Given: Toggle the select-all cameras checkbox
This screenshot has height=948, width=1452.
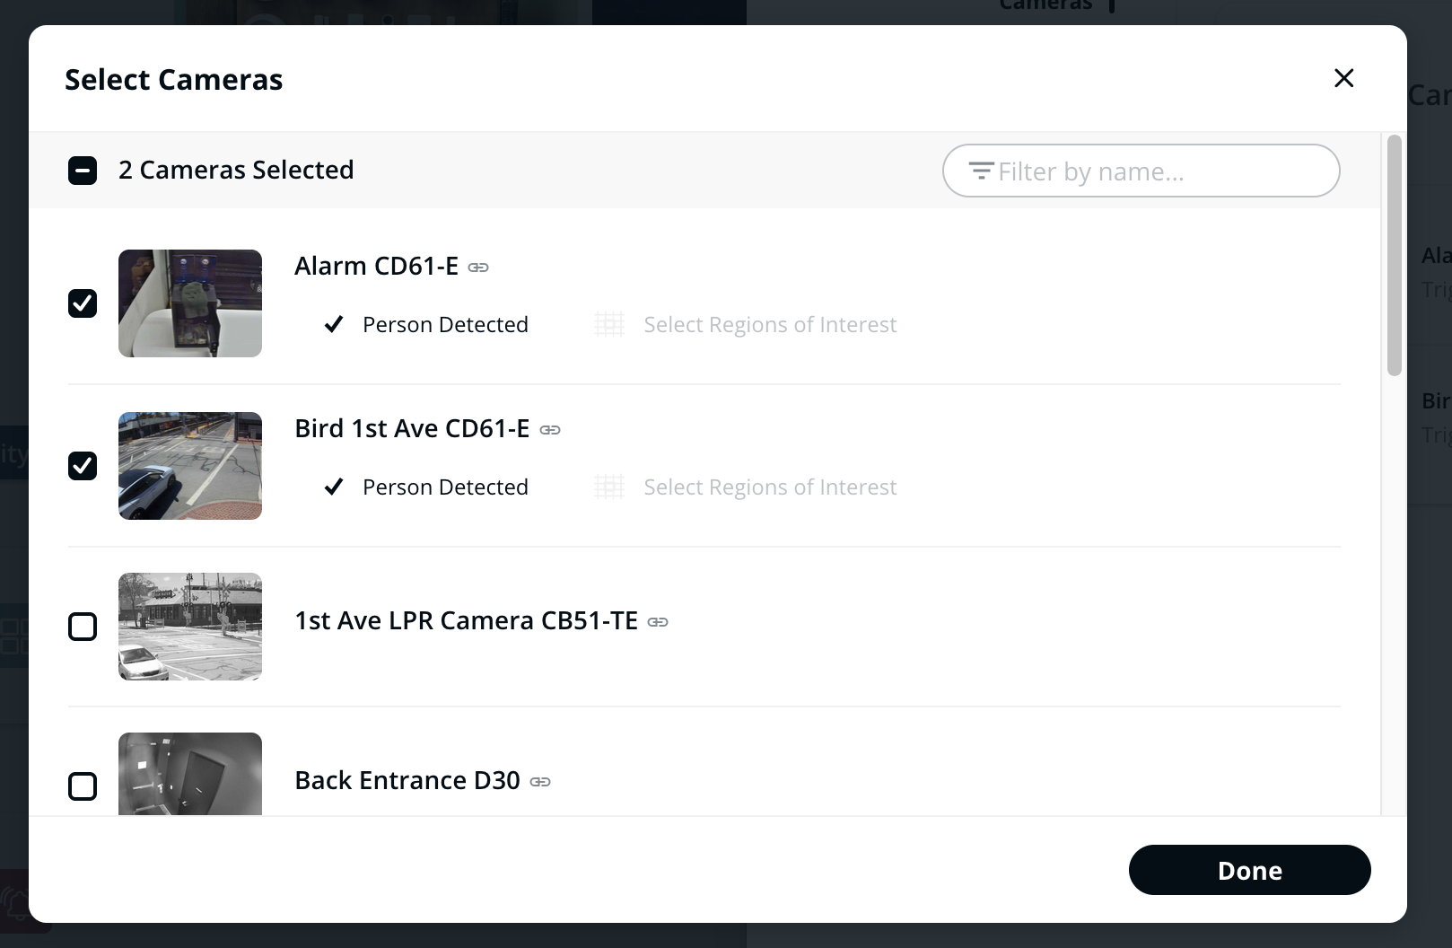Looking at the screenshot, I should [x=83, y=171].
